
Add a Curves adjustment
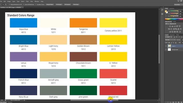(175, 26)
